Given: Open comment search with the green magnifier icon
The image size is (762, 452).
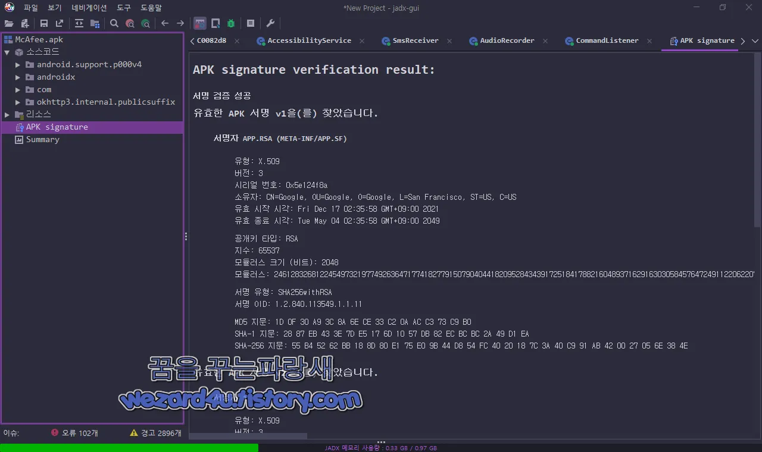Looking at the screenshot, I should coord(145,24).
